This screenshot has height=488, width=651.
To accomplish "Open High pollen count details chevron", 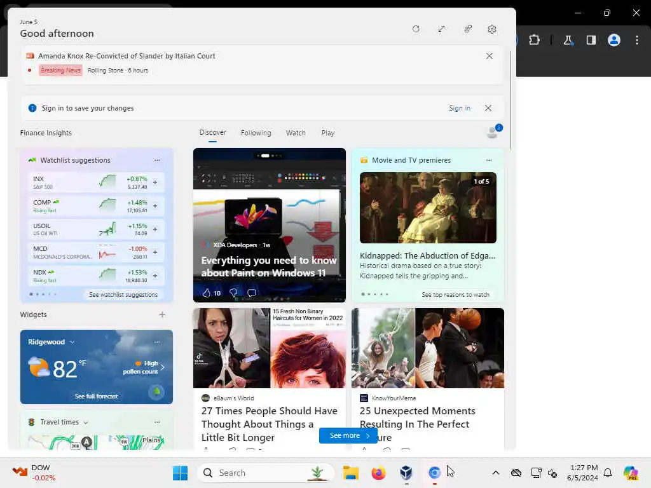I will click(162, 367).
